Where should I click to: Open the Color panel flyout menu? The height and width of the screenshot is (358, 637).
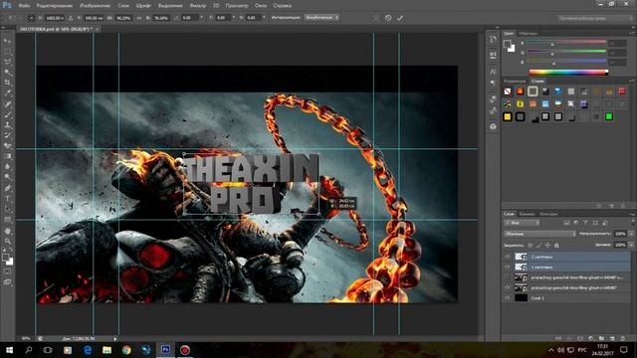[x=632, y=33]
